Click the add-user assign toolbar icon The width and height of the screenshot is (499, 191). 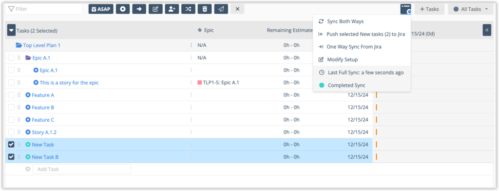pos(172,9)
